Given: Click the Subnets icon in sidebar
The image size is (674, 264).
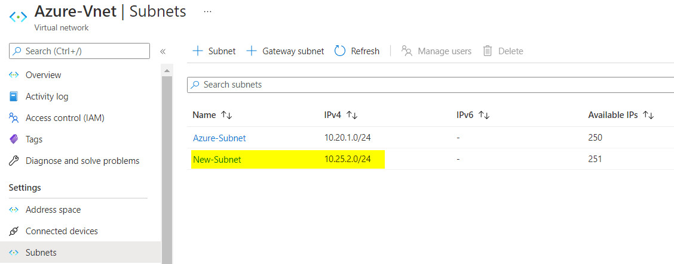Looking at the screenshot, I should tap(14, 253).
